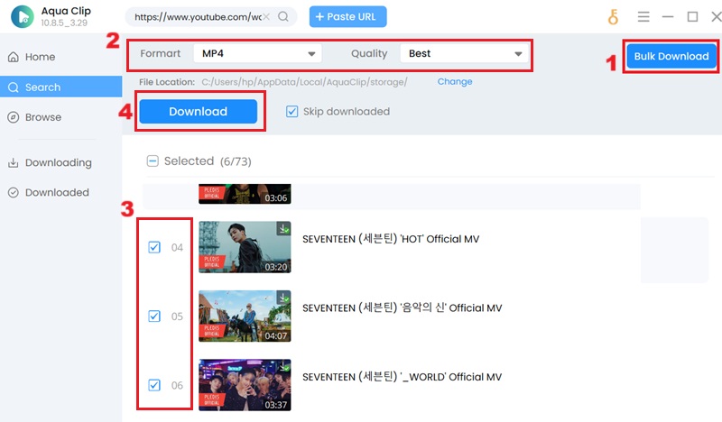Click download icon on '음악의 신' thumbnail
The height and width of the screenshot is (422, 722).
tap(283, 298)
